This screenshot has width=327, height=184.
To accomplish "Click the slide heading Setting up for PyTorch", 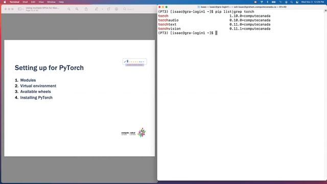I will point(49,68).
